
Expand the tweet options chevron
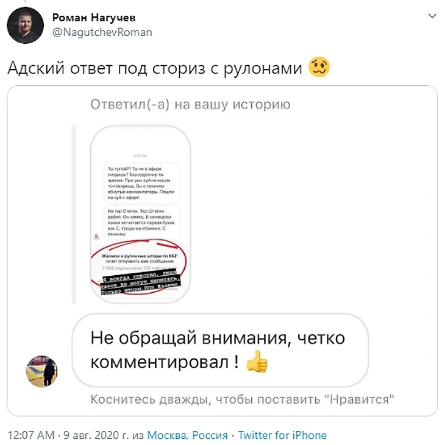click(432, 16)
